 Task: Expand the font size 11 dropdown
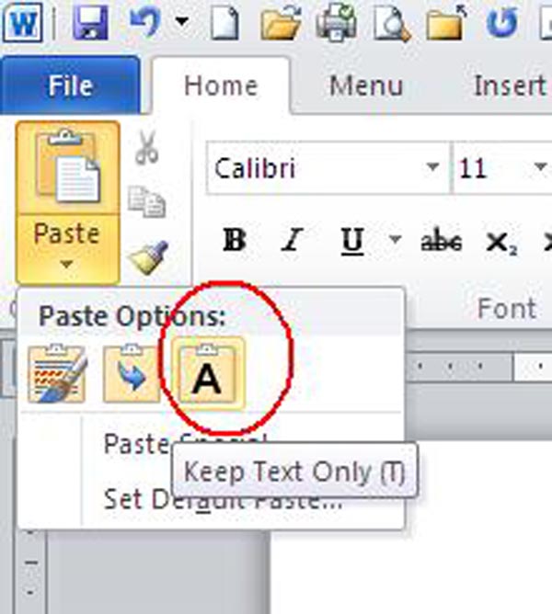click(539, 169)
